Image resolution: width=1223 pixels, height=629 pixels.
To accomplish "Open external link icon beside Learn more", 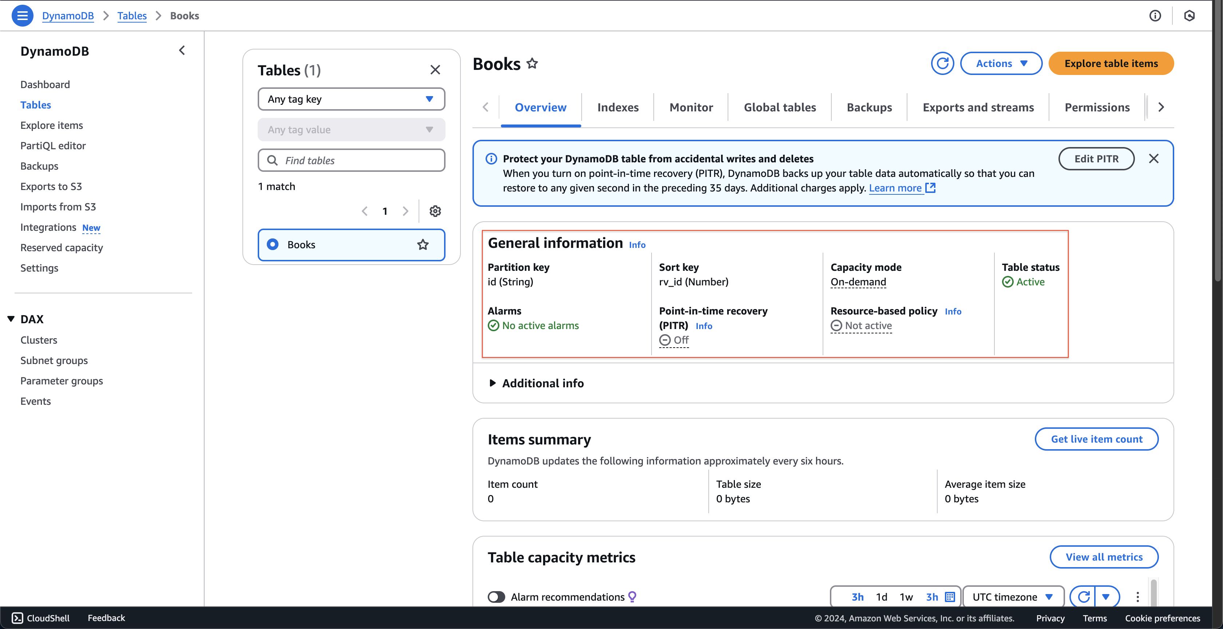I will tap(931, 188).
